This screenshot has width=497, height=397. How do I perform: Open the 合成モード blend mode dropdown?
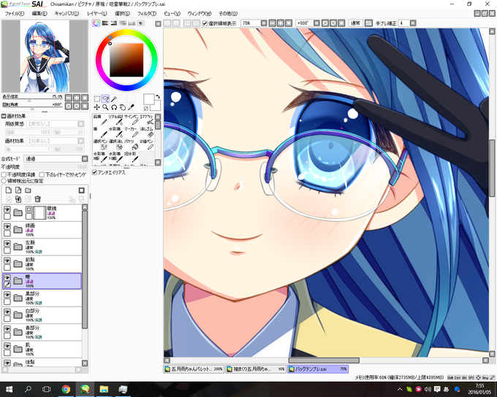click(x=85, y=158)
